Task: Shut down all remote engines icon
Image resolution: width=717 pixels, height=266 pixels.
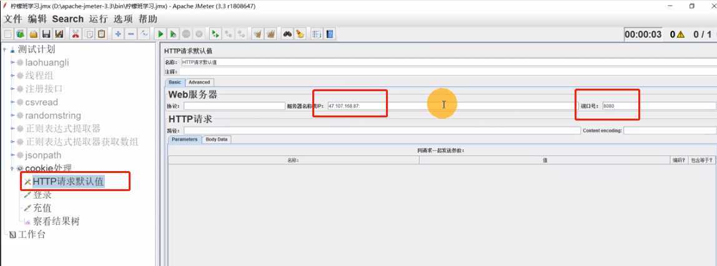Action: tap(240, 34)
